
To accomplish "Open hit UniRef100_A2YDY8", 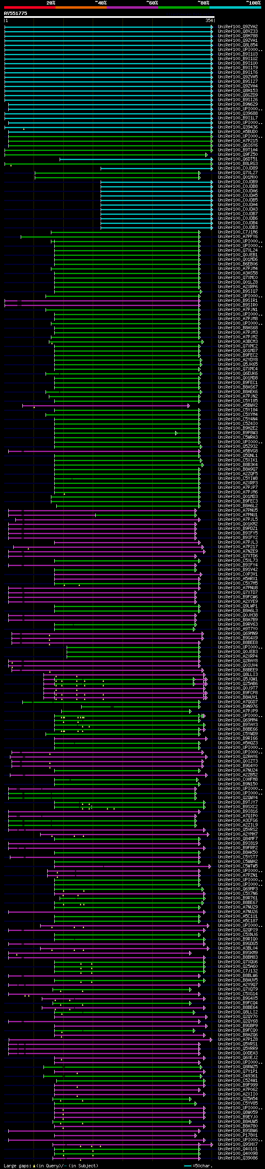I will (238, 360).
